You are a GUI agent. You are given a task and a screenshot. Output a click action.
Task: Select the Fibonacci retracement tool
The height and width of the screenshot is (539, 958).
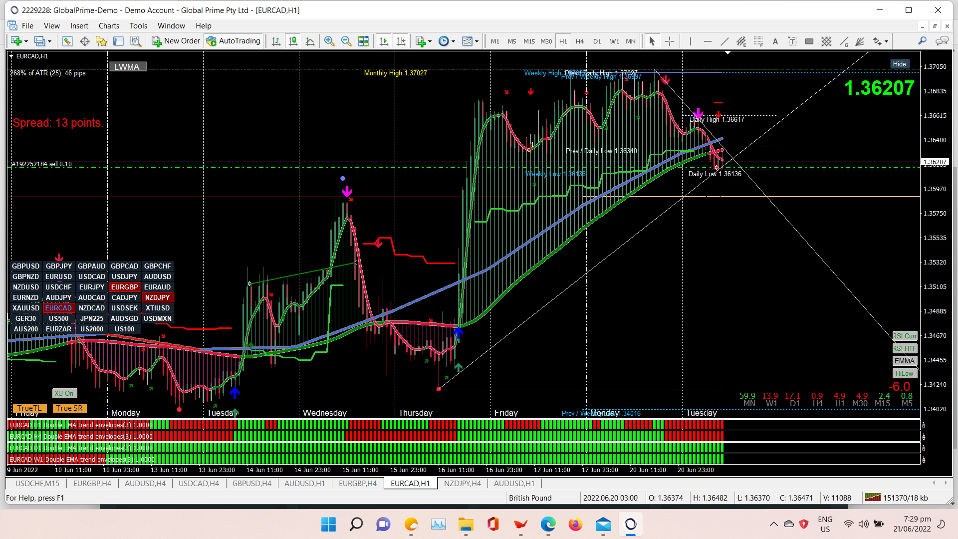(758, 41)
